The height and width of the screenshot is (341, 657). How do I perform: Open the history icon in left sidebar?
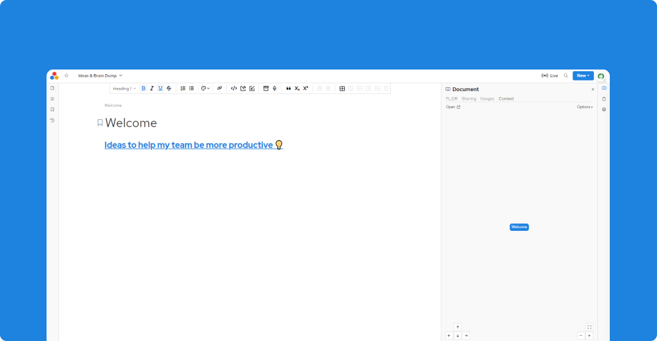pyautogui.click(x=52, y=121)
